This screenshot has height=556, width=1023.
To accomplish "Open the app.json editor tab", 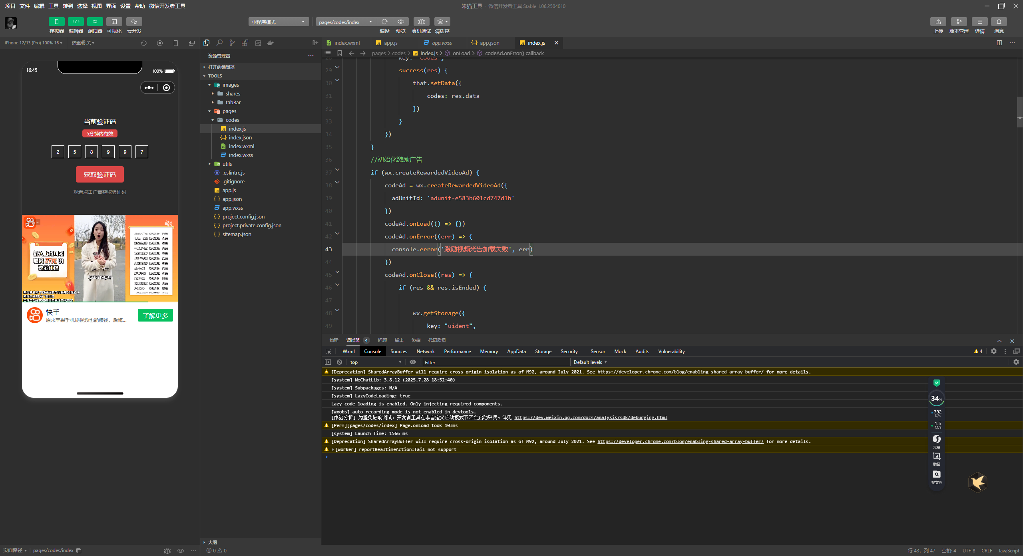I will coord(489,43).
